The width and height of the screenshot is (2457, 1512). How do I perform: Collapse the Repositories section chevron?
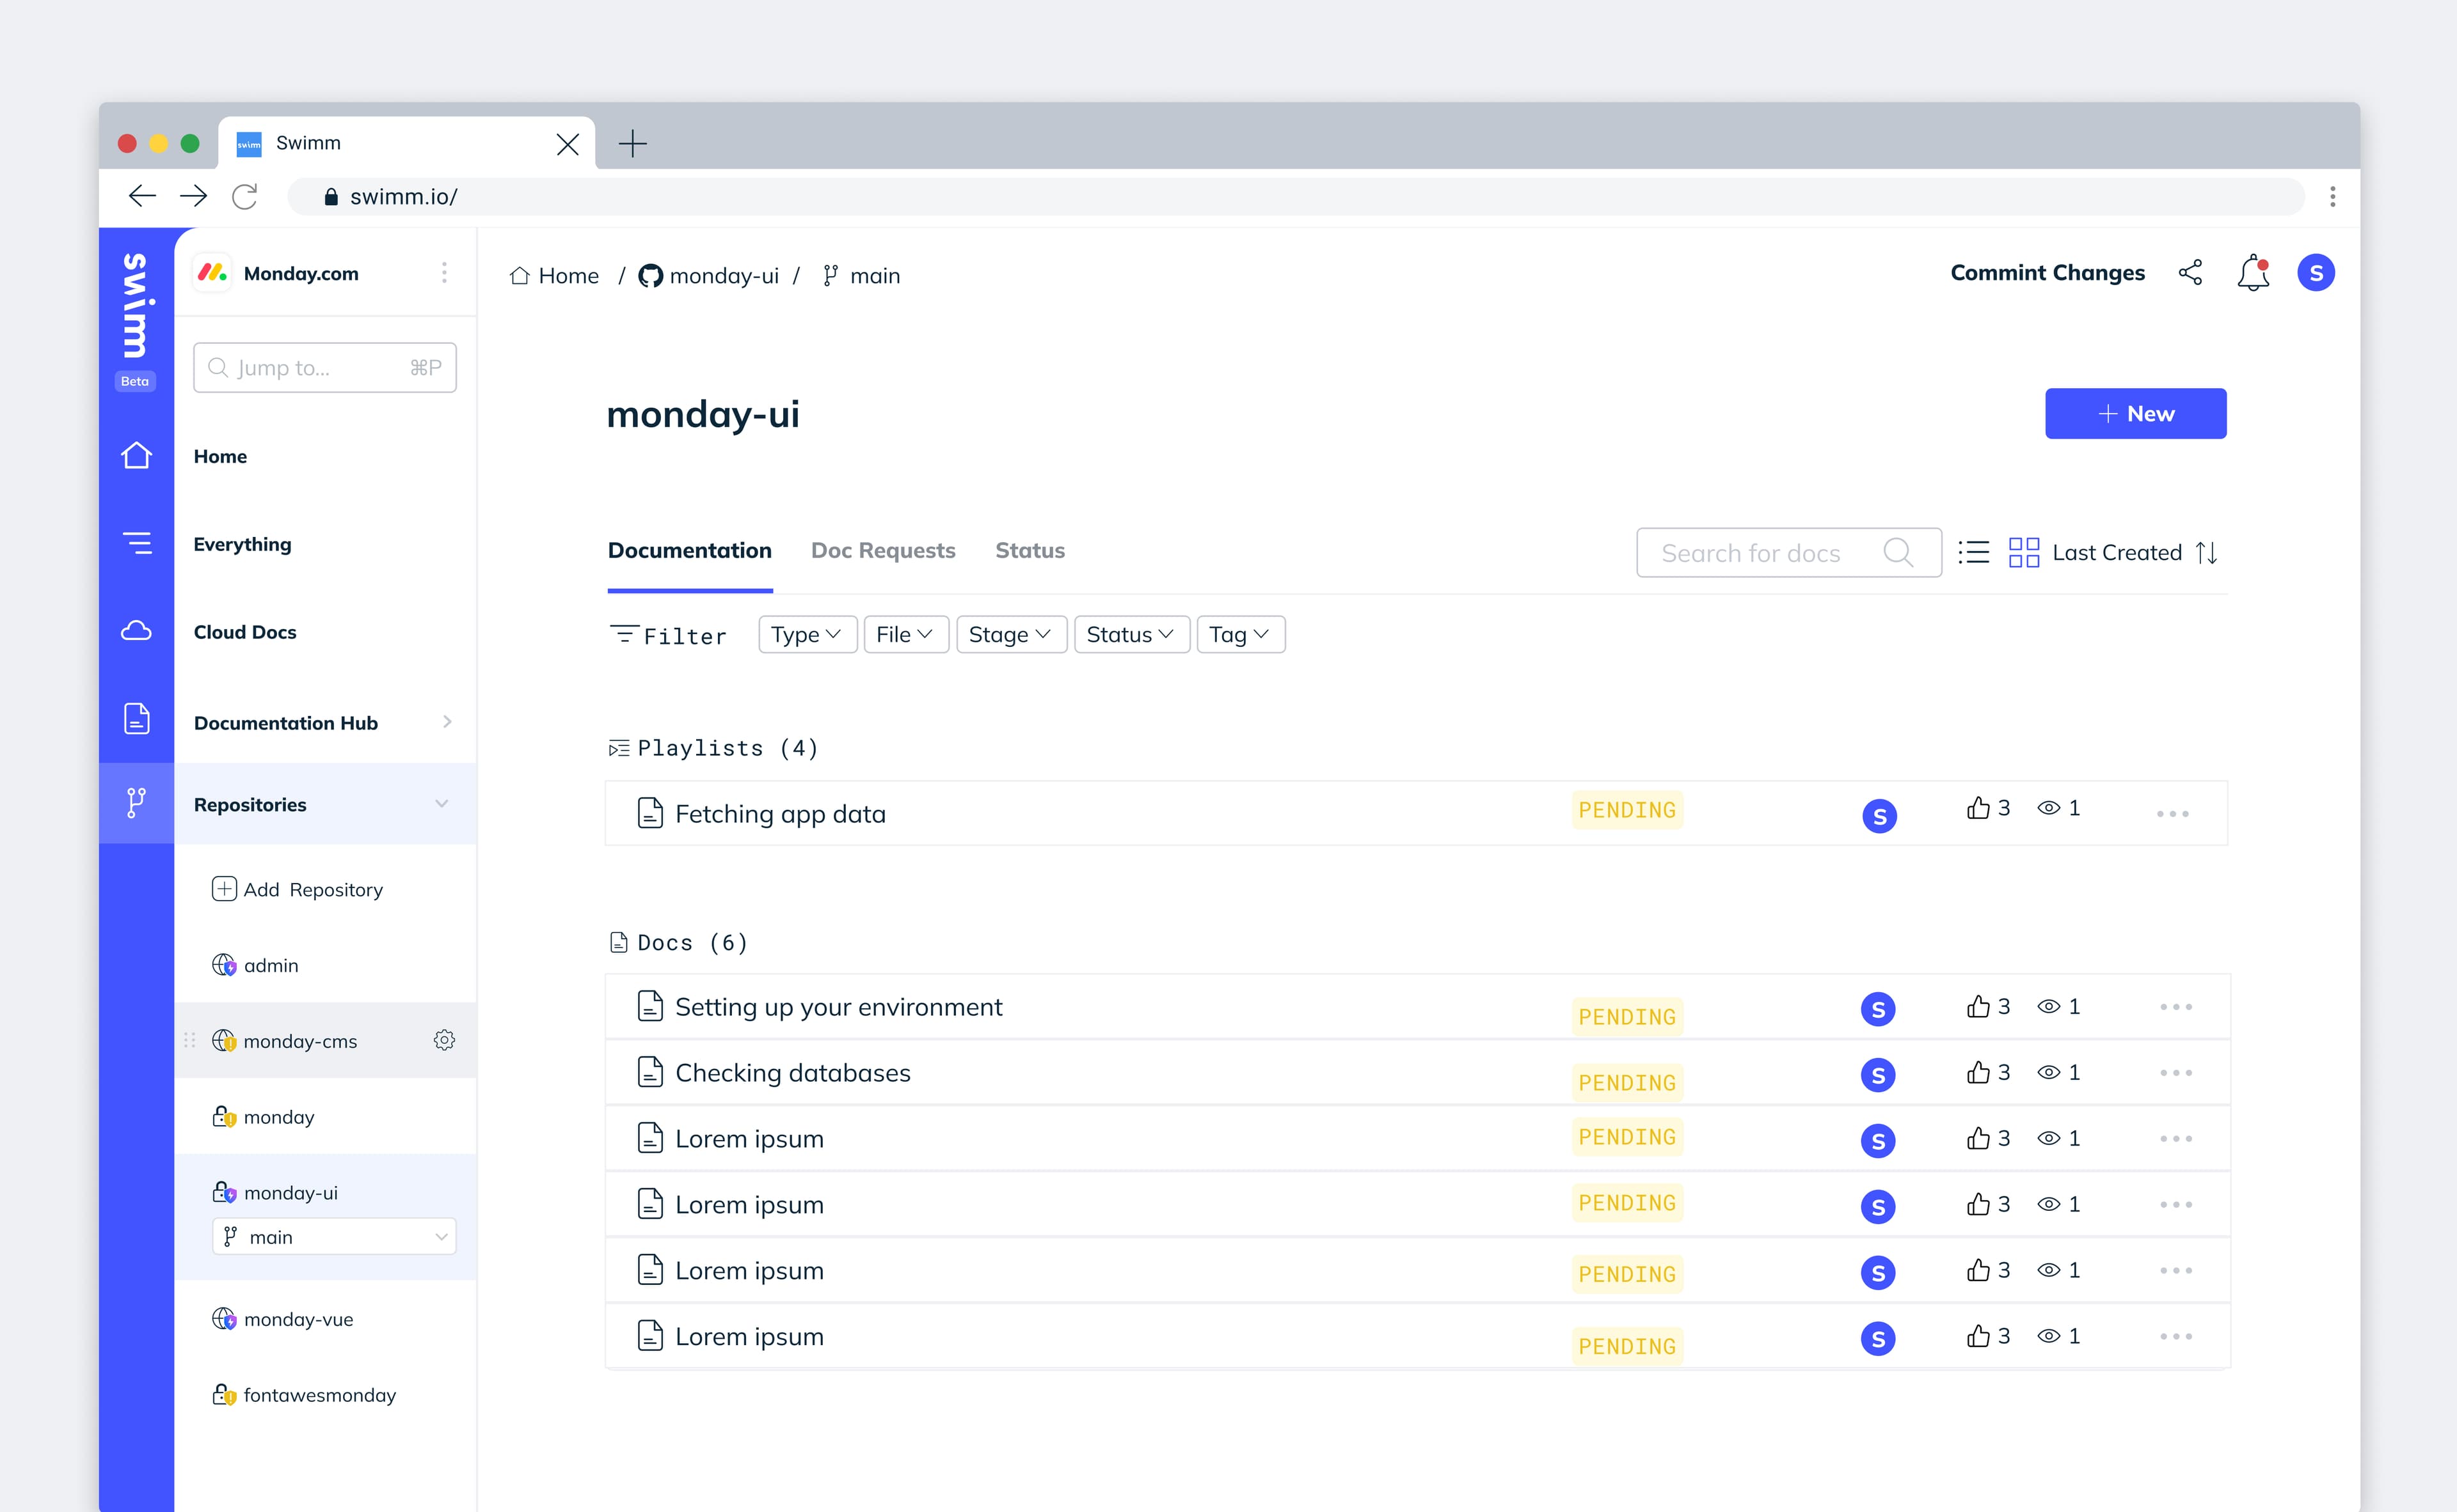coord(442,804)
